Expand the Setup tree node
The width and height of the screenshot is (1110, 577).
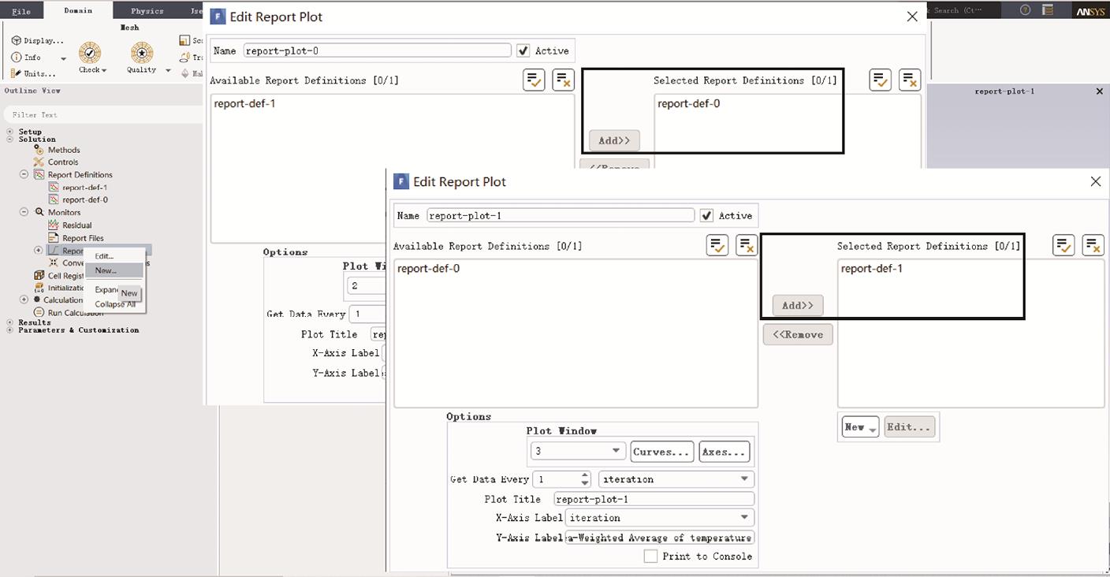10,132
